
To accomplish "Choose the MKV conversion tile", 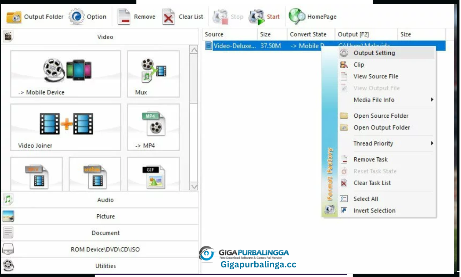I will click(36, 174).
